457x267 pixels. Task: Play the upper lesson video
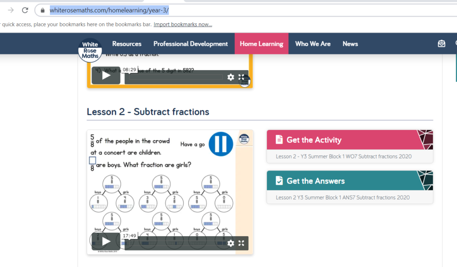tap(106, 75)
